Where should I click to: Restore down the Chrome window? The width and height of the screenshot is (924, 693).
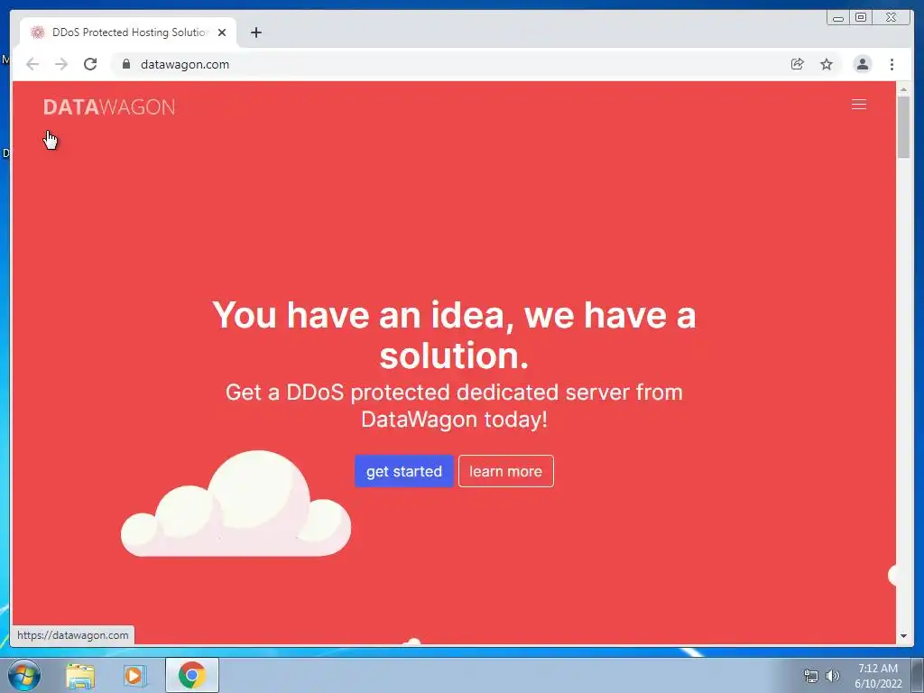861,18
